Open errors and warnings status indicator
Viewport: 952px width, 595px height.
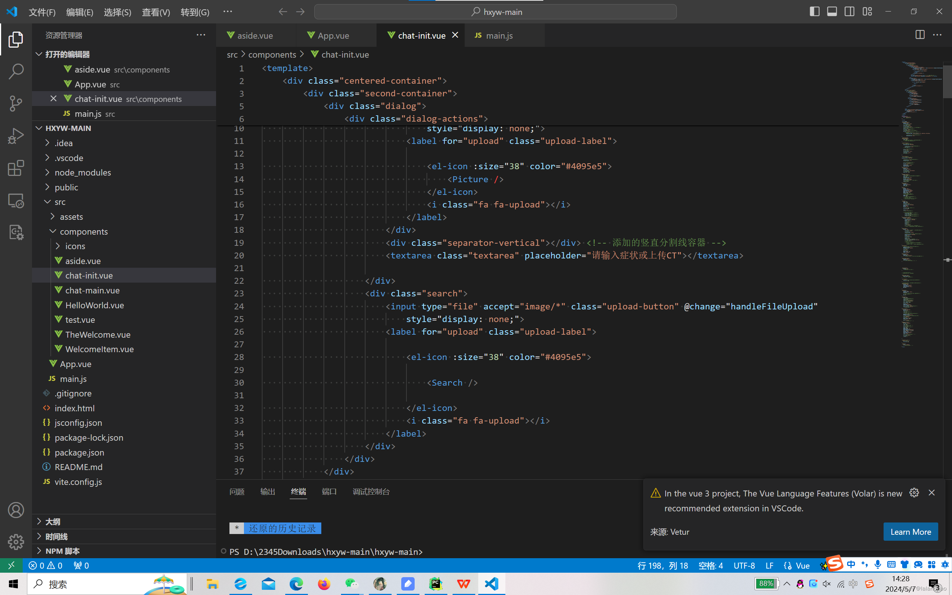[46, 565]
